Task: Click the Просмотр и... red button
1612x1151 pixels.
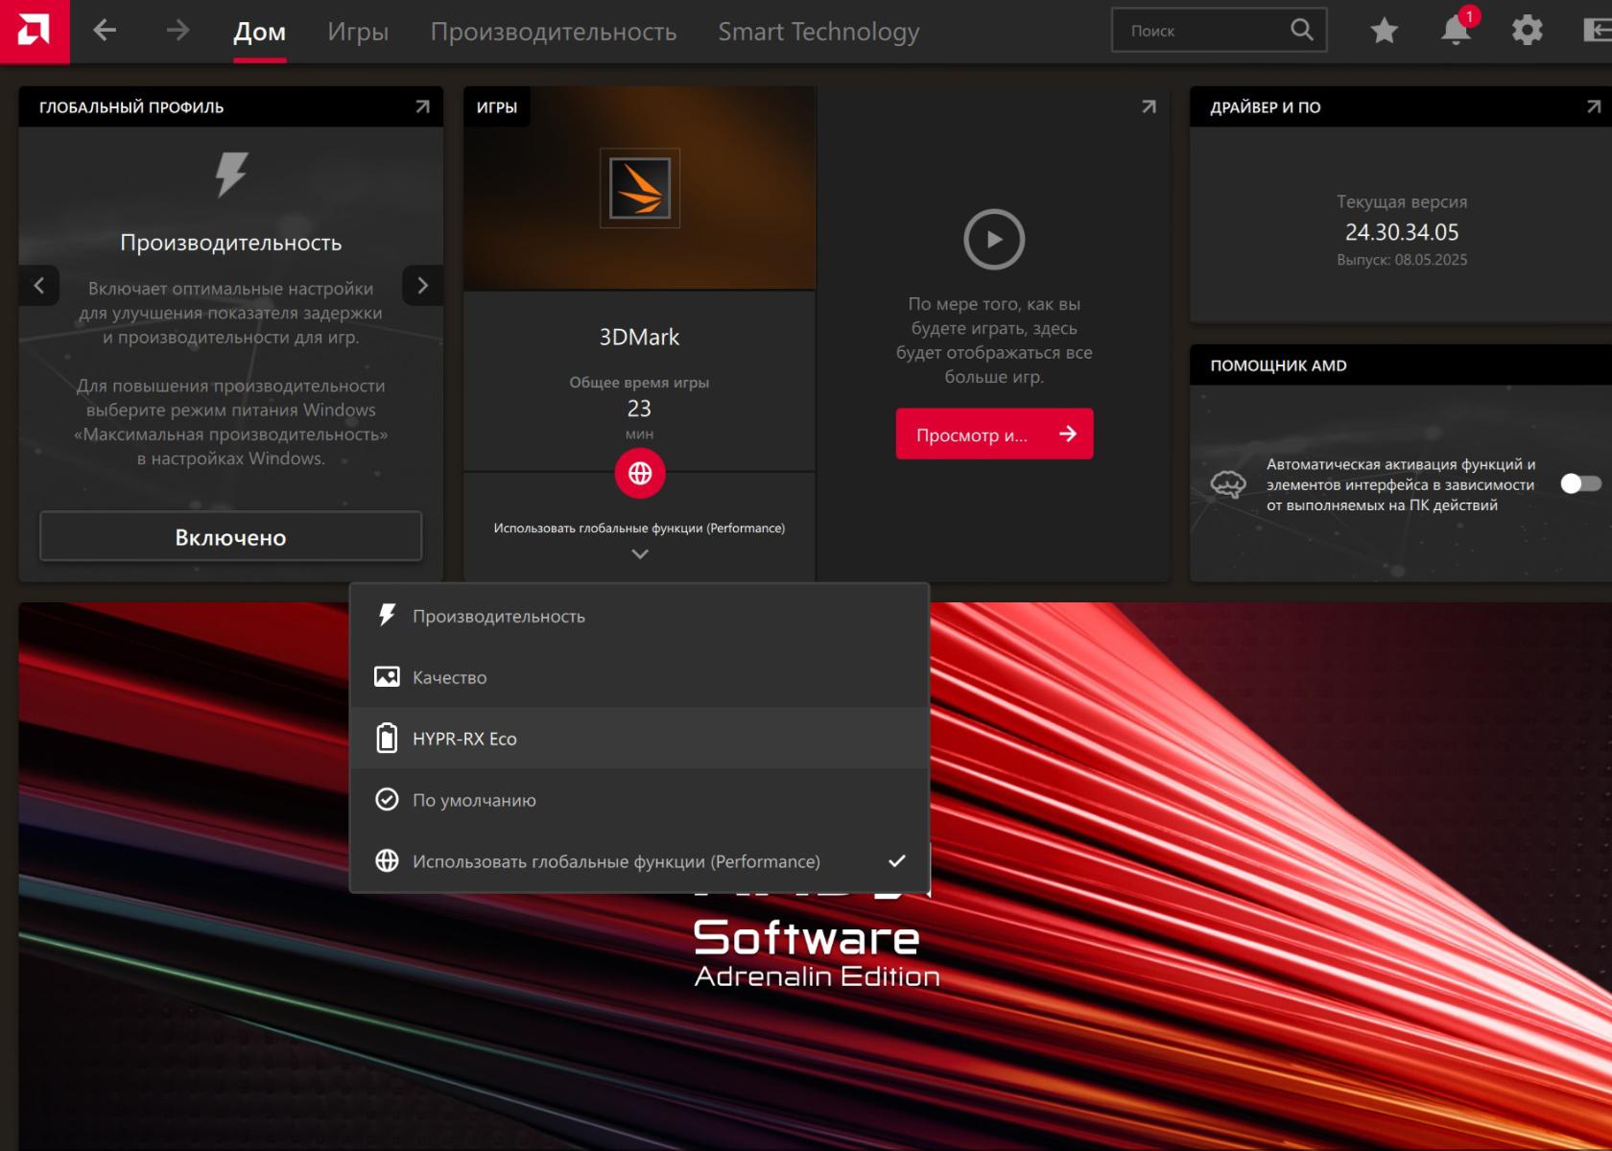Action: pyautogui.click(x=994, y=435)
